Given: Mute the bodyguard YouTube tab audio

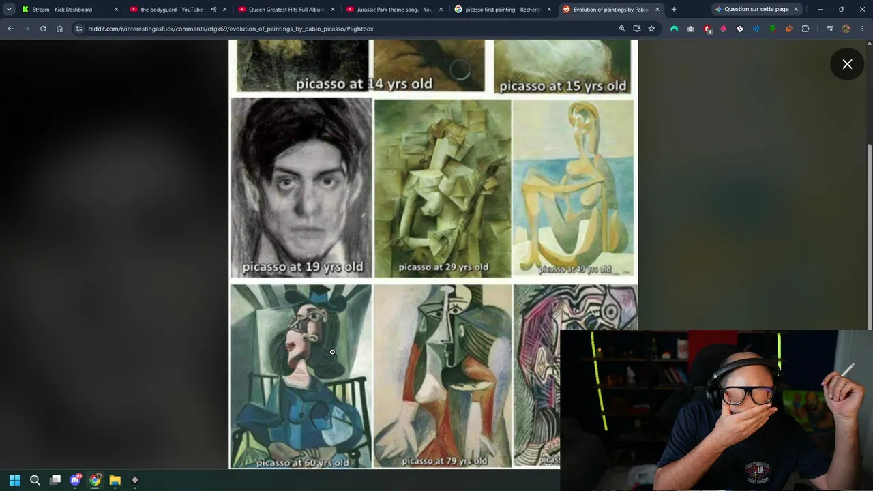Looking at the screenshot, I should point(213,10).
